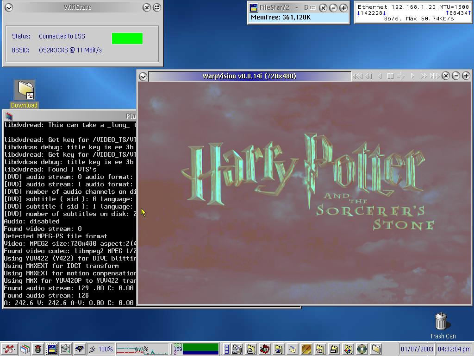Click the WarpVision large arrow button
The width and height of the screenshot is (474, 356).
coord(400,76)
